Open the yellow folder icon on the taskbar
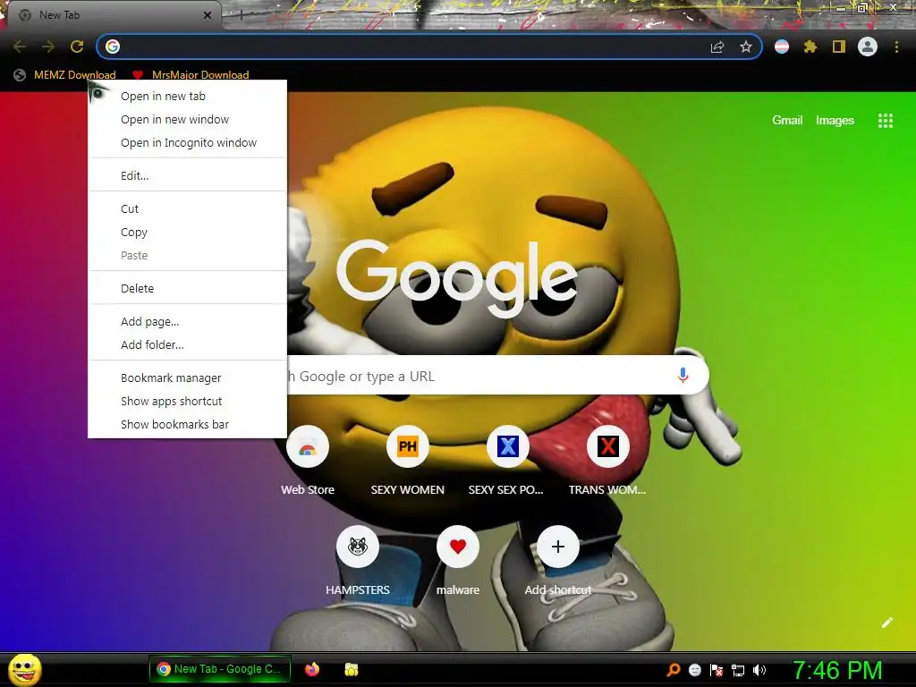Image resolution: width=916 pixels, height=687 pixels. (x=351, y=669)
